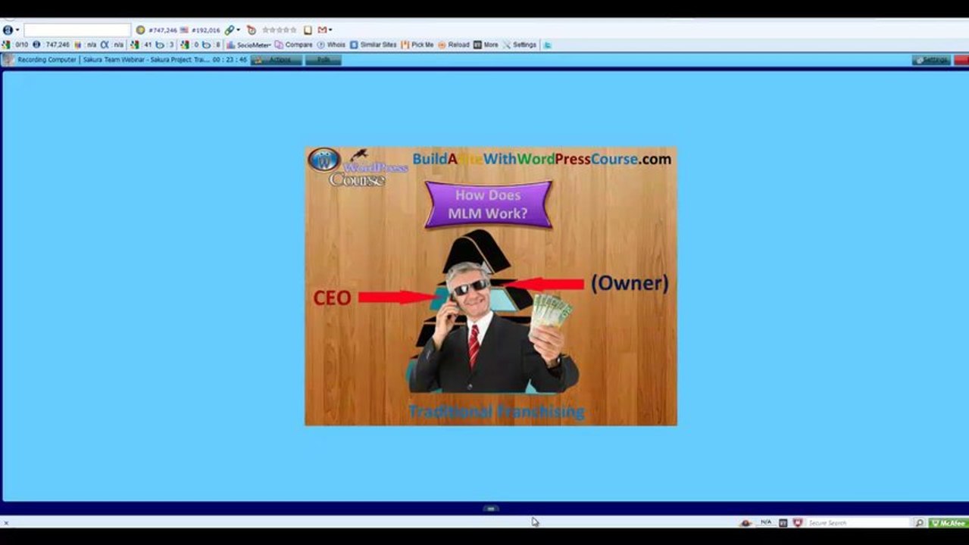Click the Pick Me toolbar button
969x545 pixels.
(417, 45)
